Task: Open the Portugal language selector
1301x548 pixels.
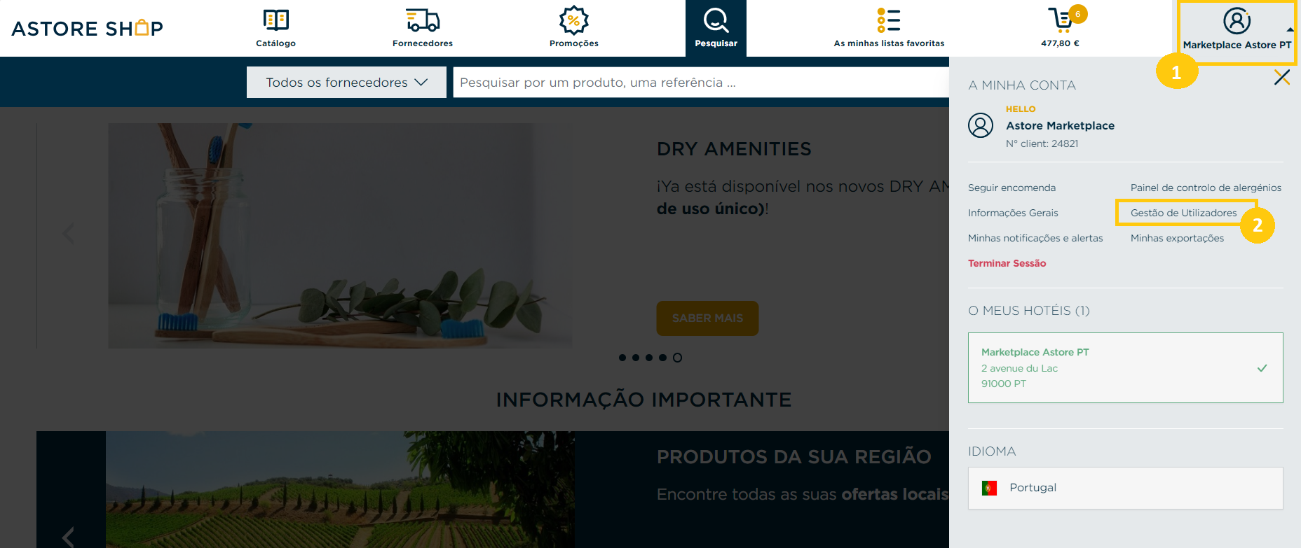Action: coord(1125,488)
